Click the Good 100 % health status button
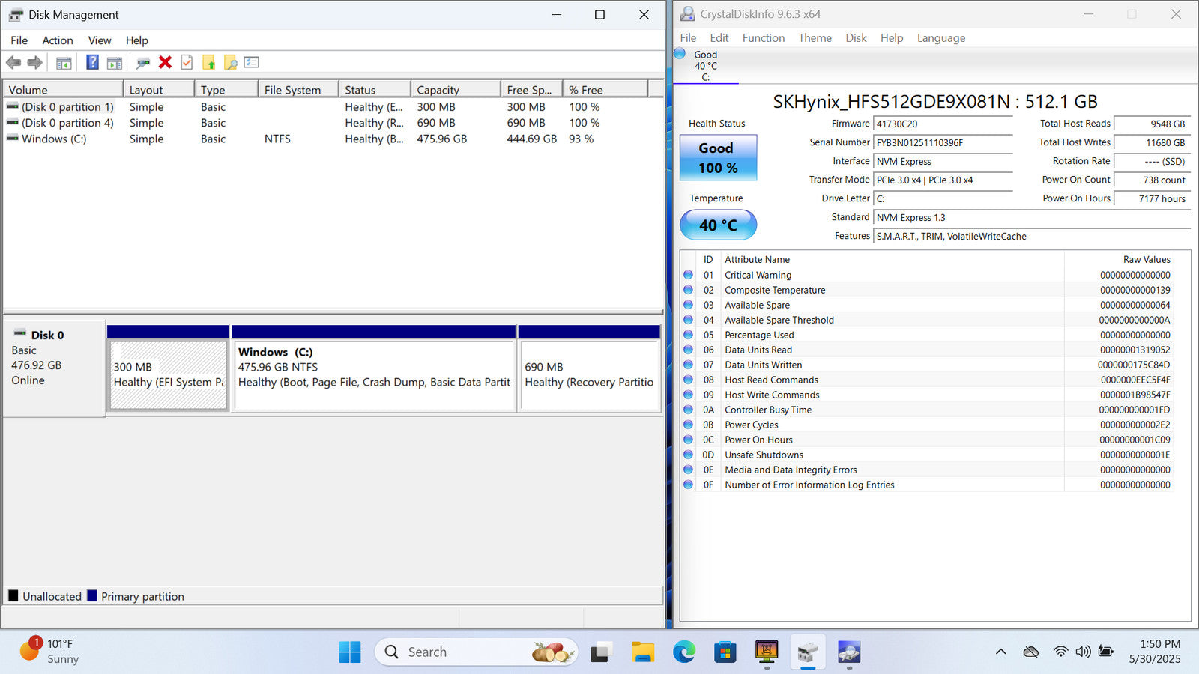This screenshot has height=674, width=1199. 718,158
